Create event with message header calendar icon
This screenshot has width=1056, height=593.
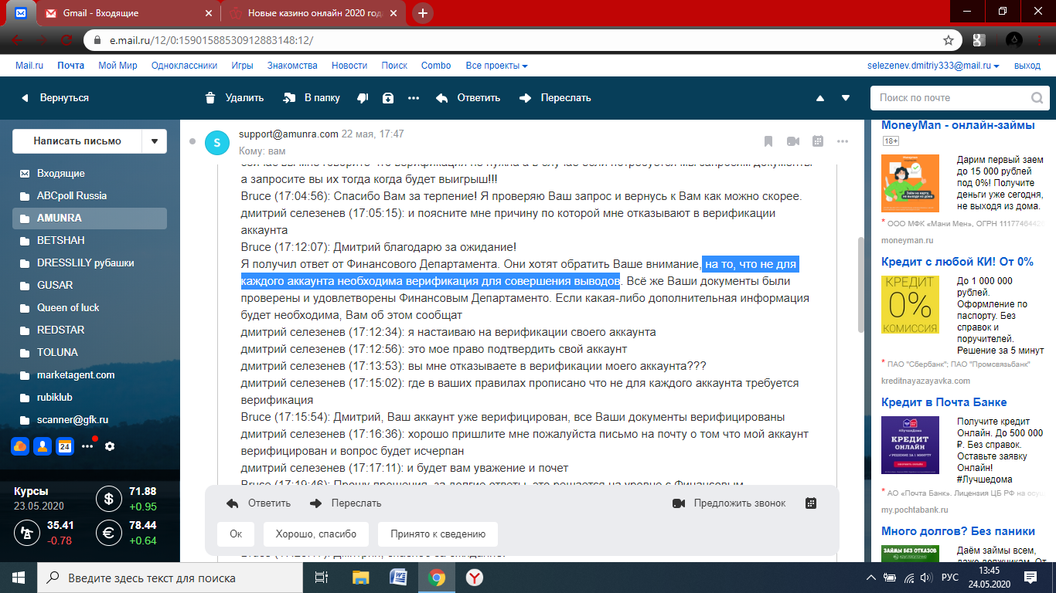click(818, 141)
